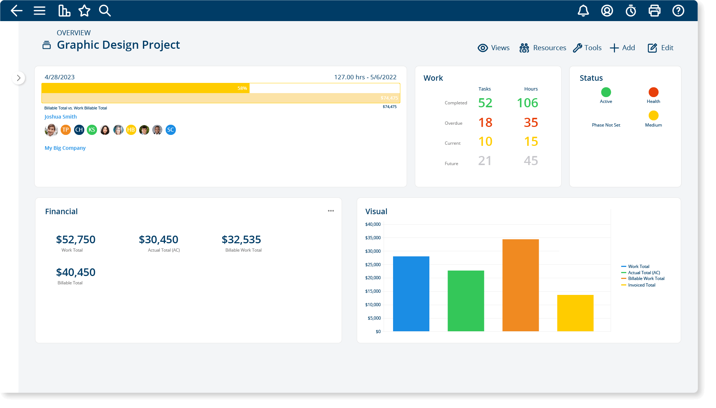Screen dimensions: 716x408
Task: Click the timer/stopwatch icon
Action: [x=631, y=11]
